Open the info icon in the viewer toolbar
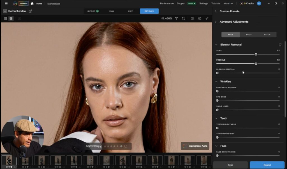Screen dimensions: 287x169 tap(199, 18)
